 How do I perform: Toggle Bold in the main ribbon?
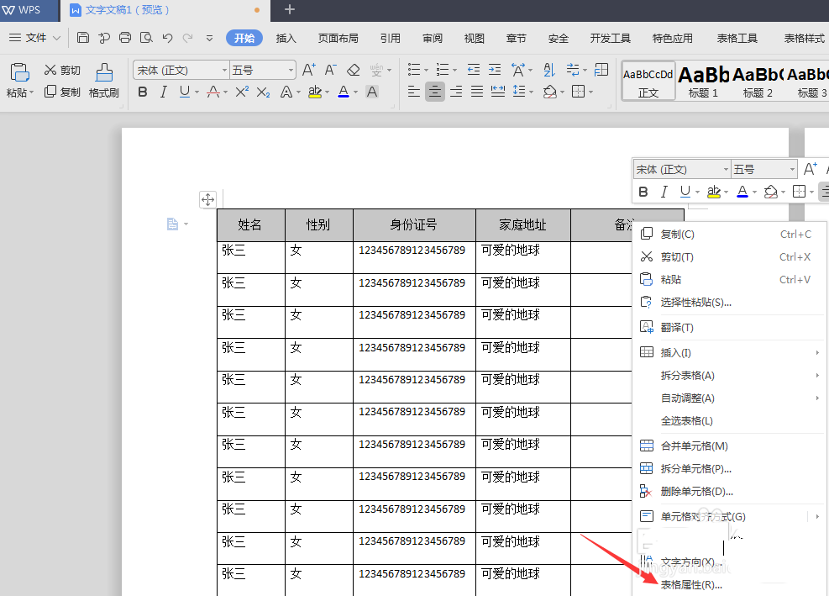coord(142,92)
